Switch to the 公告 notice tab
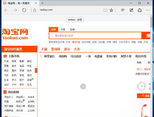Image resolution: width=154 pixels, height=117 pixels. click(x=139, y=62)
